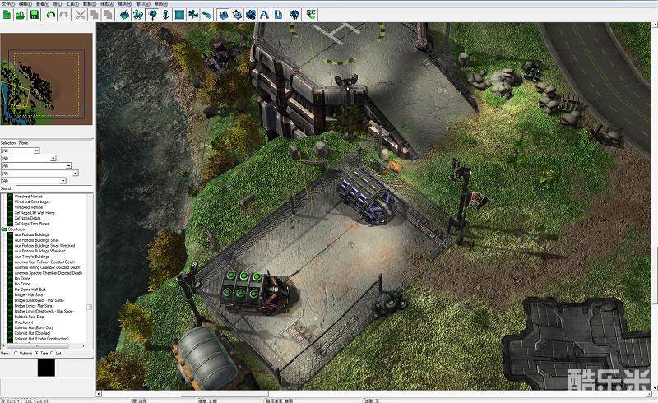
Task: Open the first (All) filter dropdown
Action: tap(36, 151)
